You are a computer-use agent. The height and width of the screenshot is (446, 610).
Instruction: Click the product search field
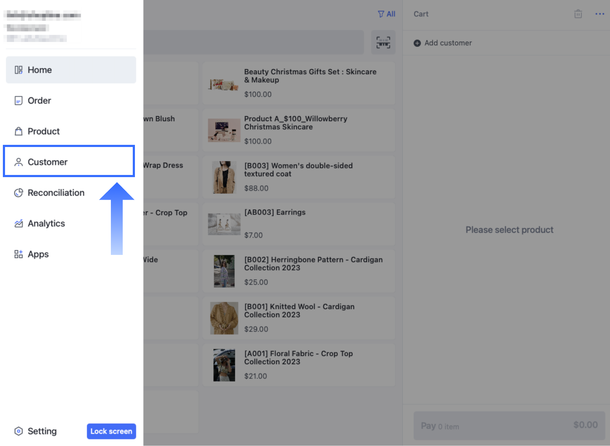[253, 42]
